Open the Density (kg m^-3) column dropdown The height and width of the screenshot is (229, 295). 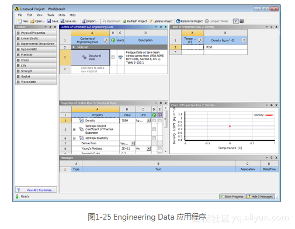(x=244, y=40)
